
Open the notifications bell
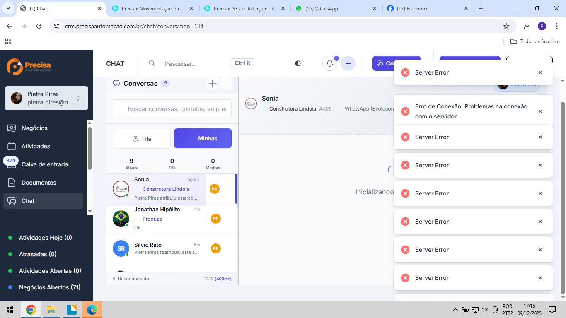pyautogui.click(x=330, y=63)
